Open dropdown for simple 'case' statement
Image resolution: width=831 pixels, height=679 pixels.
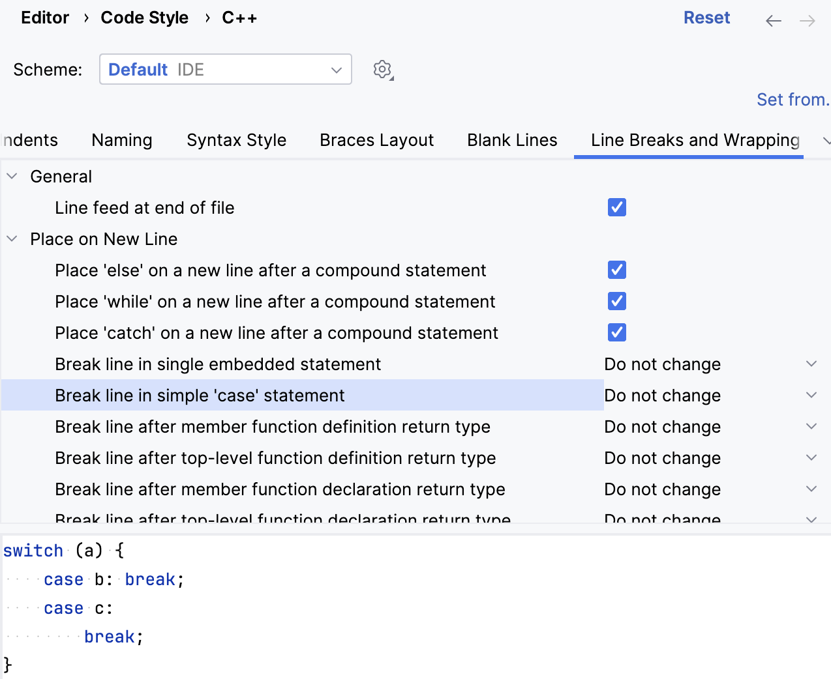(x=811, y=395)
